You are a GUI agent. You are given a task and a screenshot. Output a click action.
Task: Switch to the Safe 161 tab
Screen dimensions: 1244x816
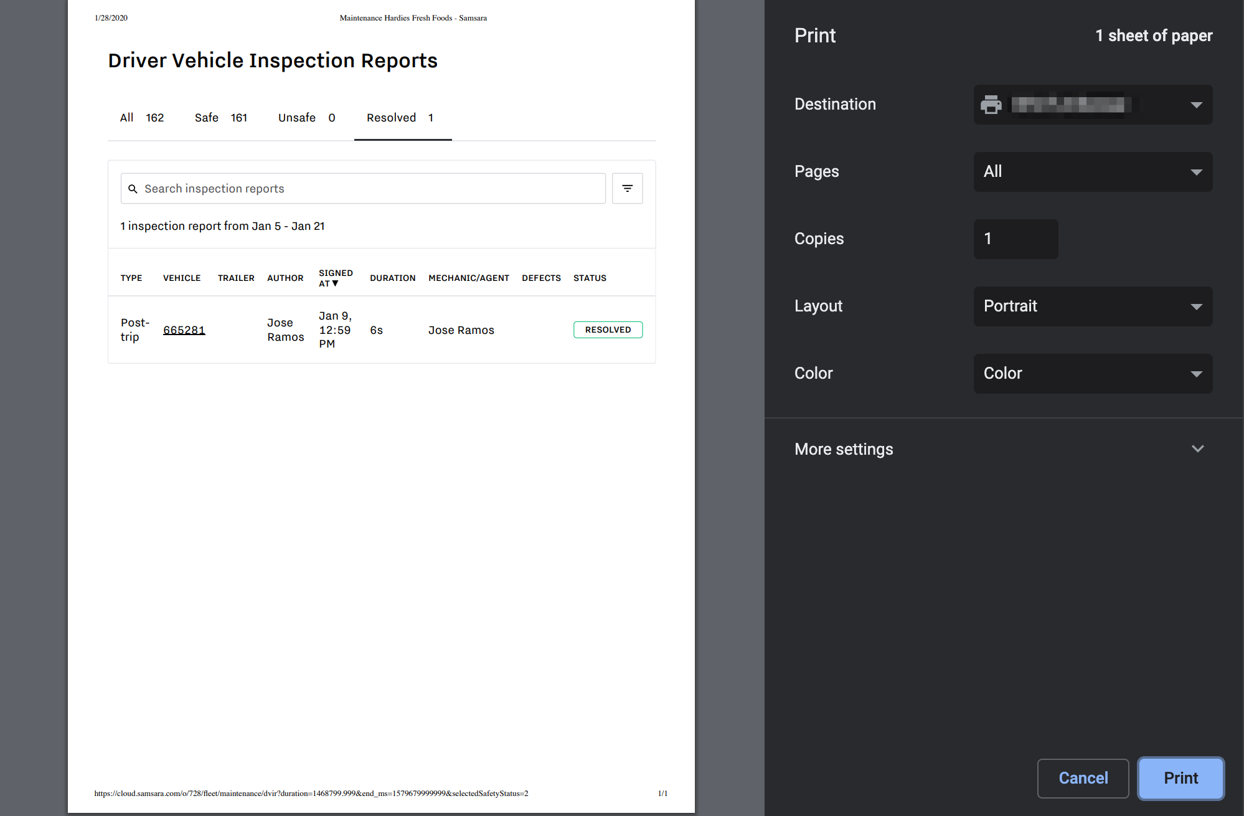[221, 118]
